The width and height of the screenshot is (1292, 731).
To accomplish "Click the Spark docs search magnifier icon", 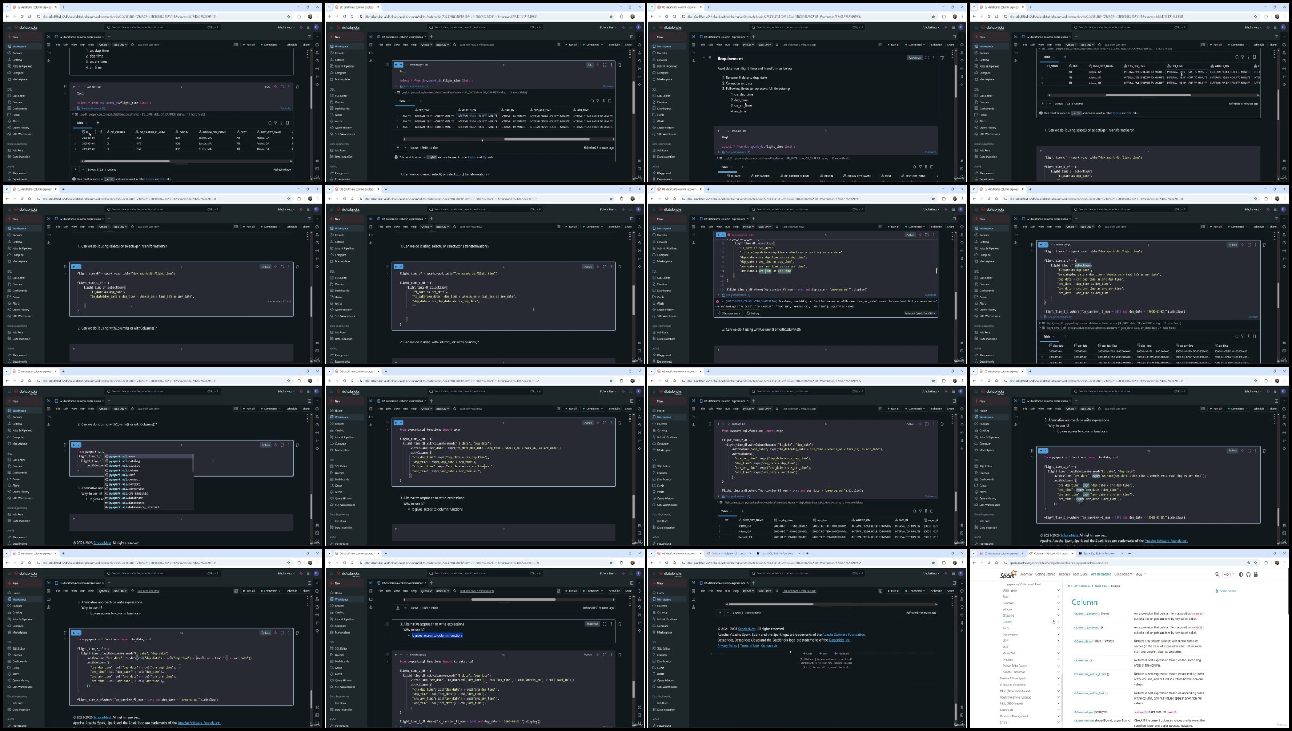I will click(x=1217, y=574).
